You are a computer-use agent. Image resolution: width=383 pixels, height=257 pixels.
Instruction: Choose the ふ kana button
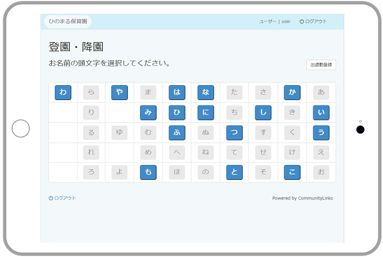[x=177, y=132]
